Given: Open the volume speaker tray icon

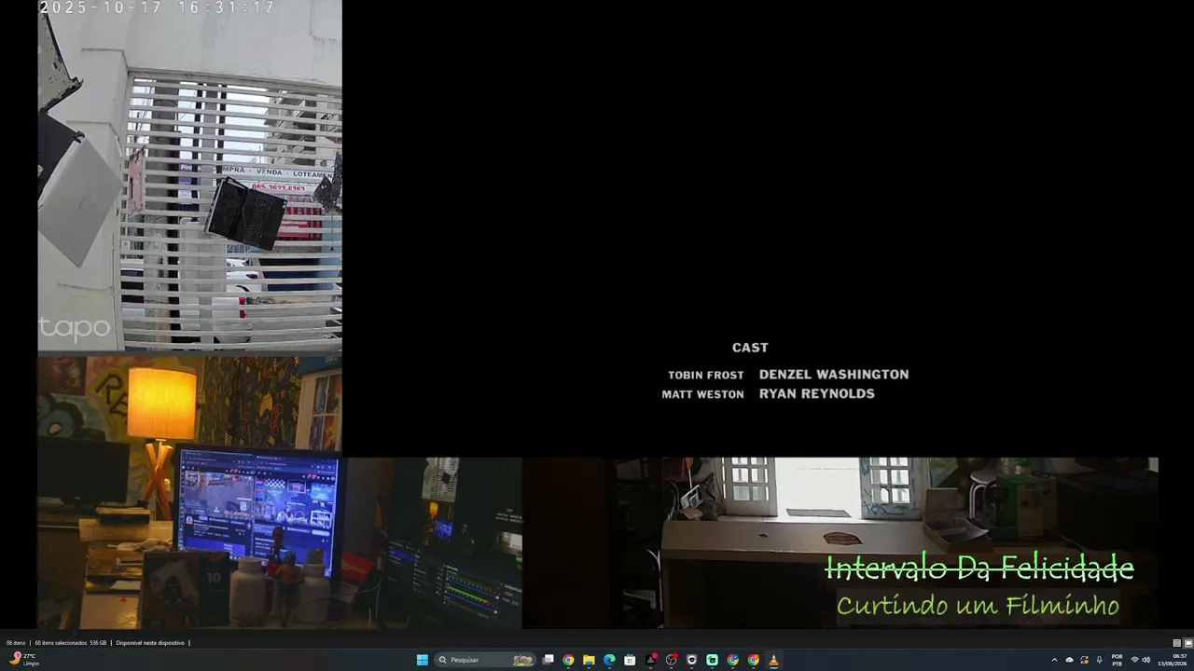Looking at the screenshot, I should [1145, 660].
